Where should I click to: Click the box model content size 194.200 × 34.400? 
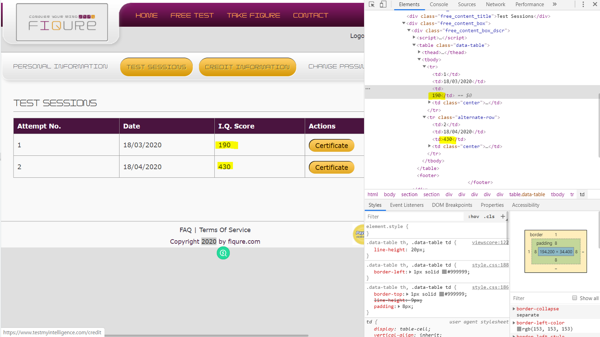click(556, 252)
